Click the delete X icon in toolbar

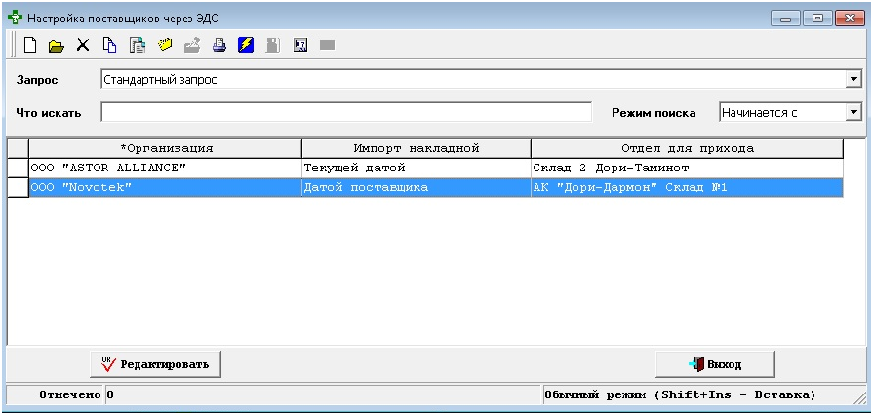83,45
